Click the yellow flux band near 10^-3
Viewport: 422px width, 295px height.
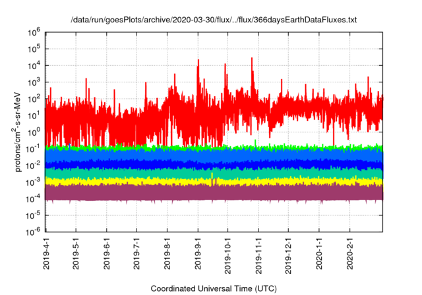point(214,182)
